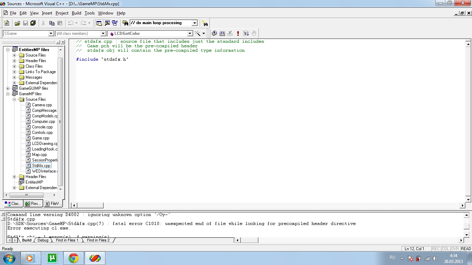Select Console.cpp in file tree
This screenshot has height=265, width=472.
tap(42, 127)
